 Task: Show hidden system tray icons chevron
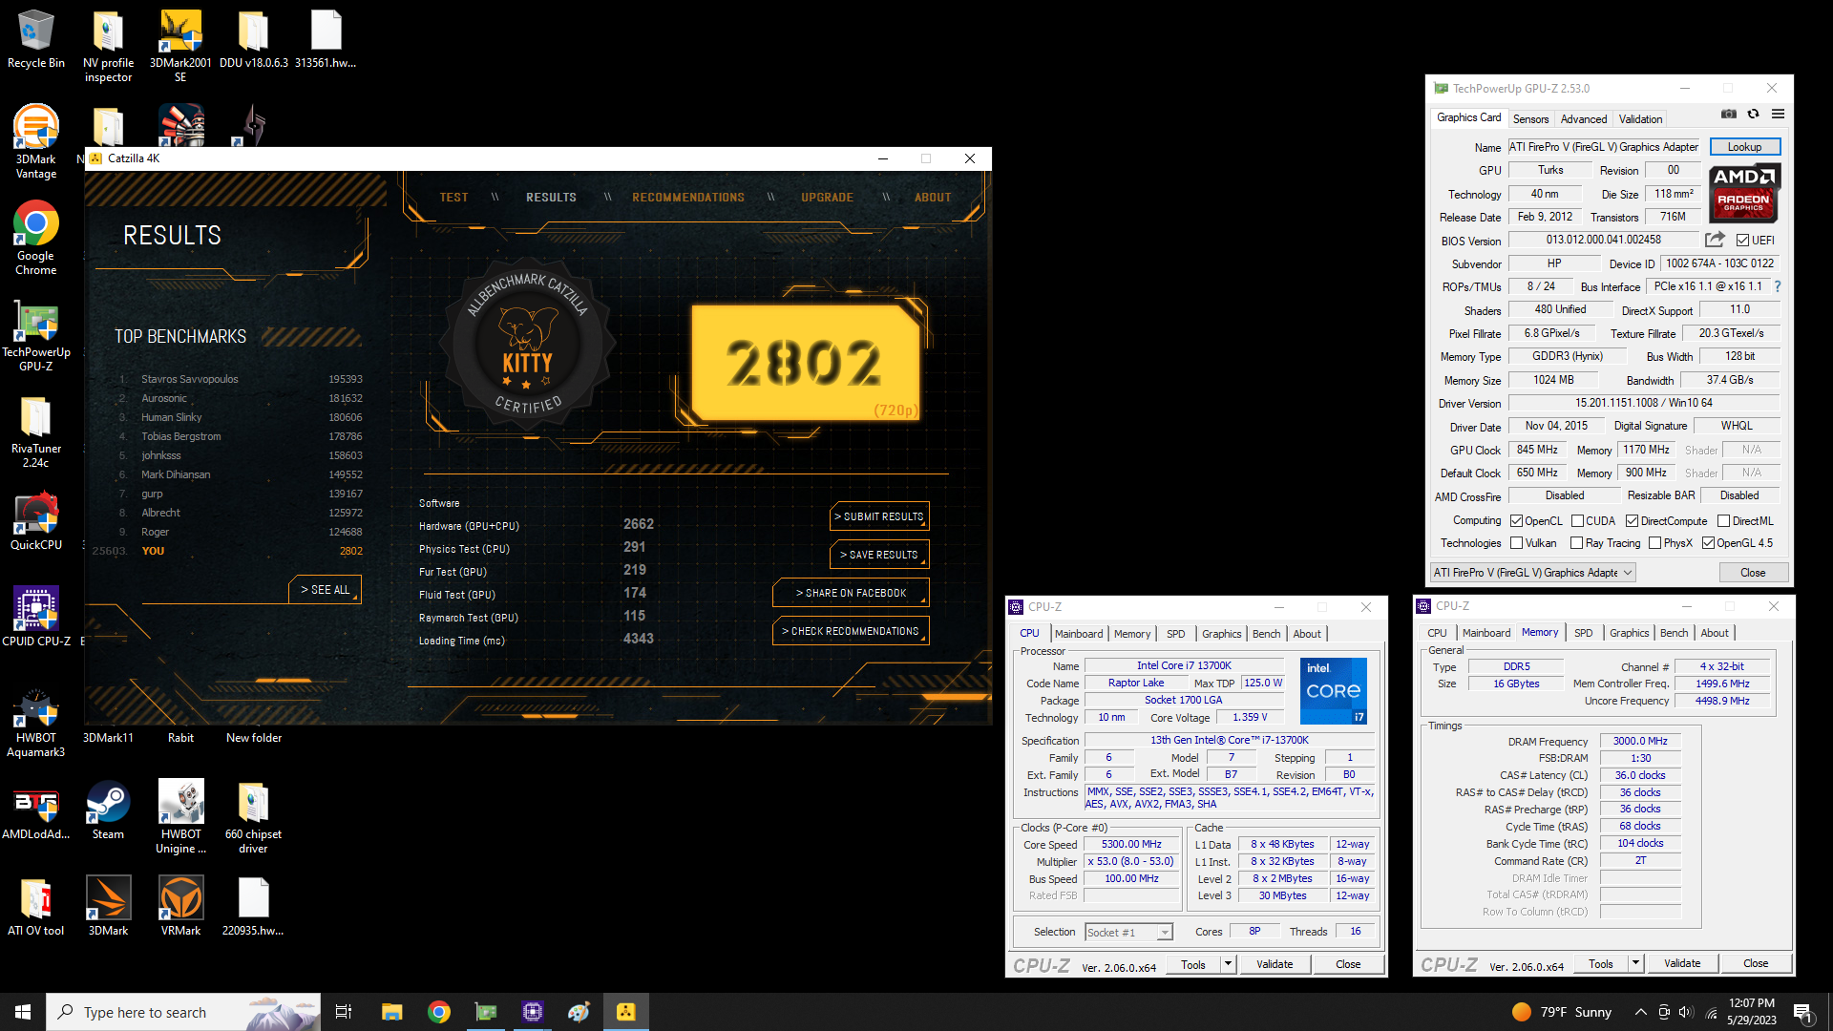[1640, 1012]
